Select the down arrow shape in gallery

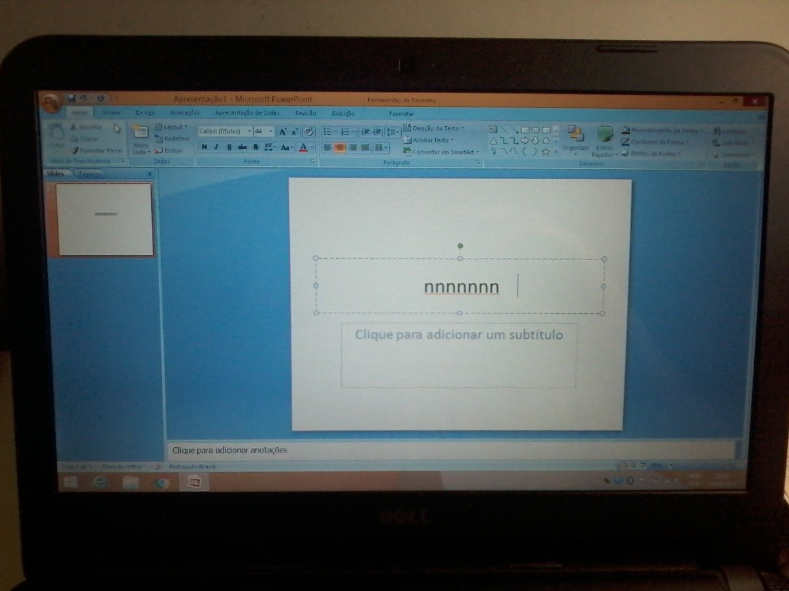point(535,141)
